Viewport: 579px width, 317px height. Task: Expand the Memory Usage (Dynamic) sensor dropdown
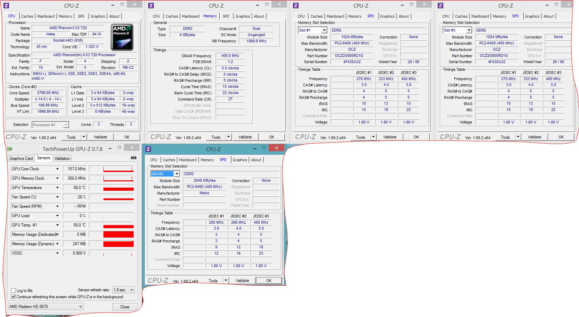pyautogui.click(x=57, y=244)
